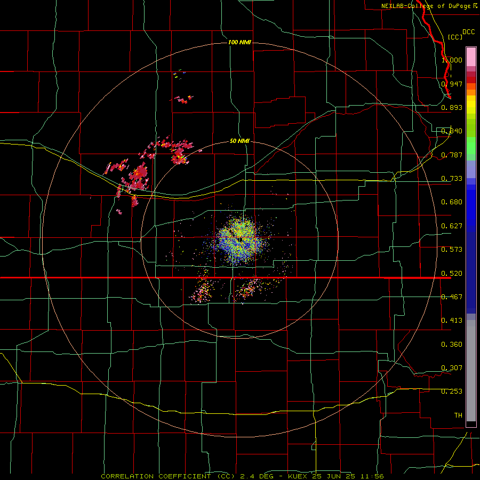Click the largest crimson echo cluster in the northwest
The width and height of the screenshot is (480, 480).
click(140, 177)
